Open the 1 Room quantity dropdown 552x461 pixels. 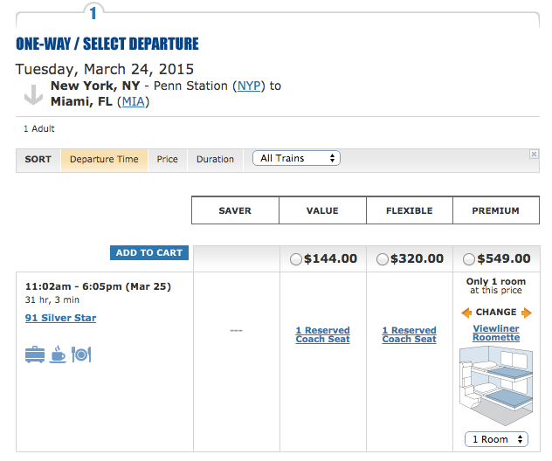(x=496, y=439)
